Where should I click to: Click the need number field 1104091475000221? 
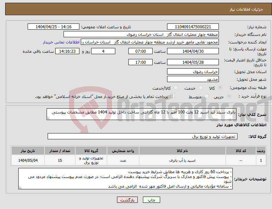point(193,27)
